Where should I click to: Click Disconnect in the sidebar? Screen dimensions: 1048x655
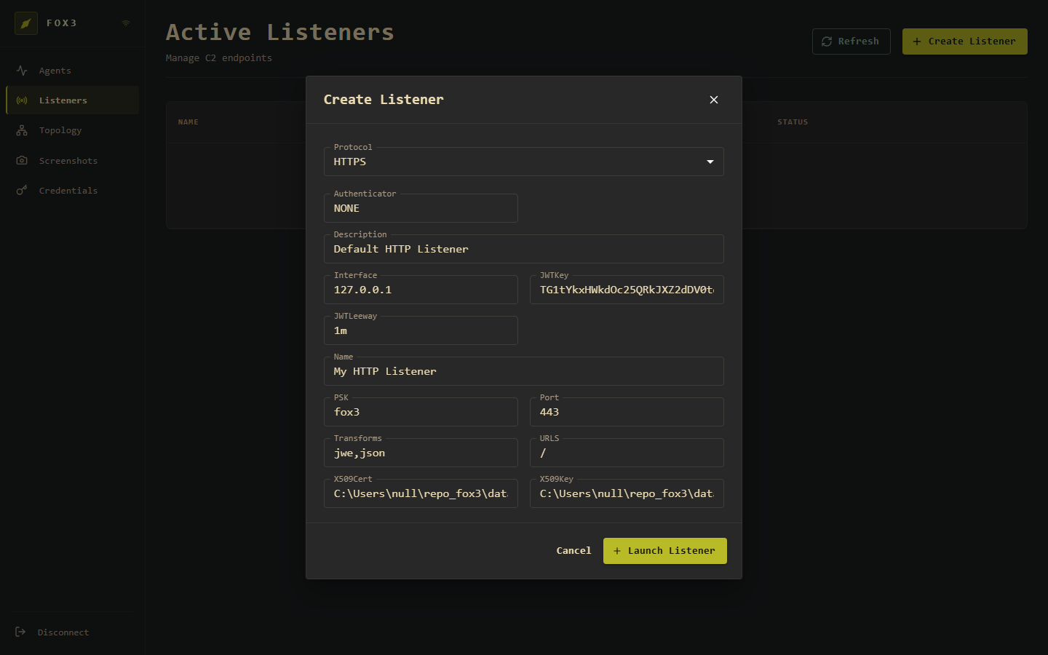[72, 632]
